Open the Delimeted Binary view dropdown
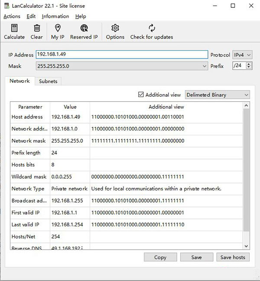This screenshot has width=260, height=281. pos(218,95)
